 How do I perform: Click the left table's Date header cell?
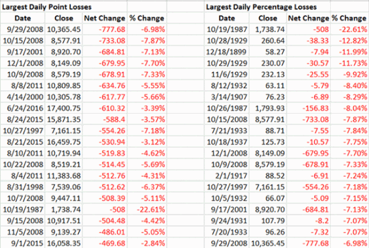23,18
